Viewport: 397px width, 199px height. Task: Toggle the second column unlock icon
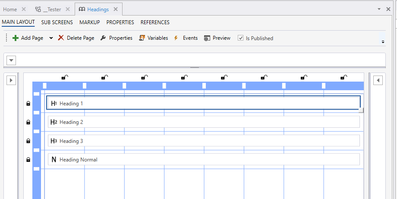pyautogui.click(x=104, y=77)
